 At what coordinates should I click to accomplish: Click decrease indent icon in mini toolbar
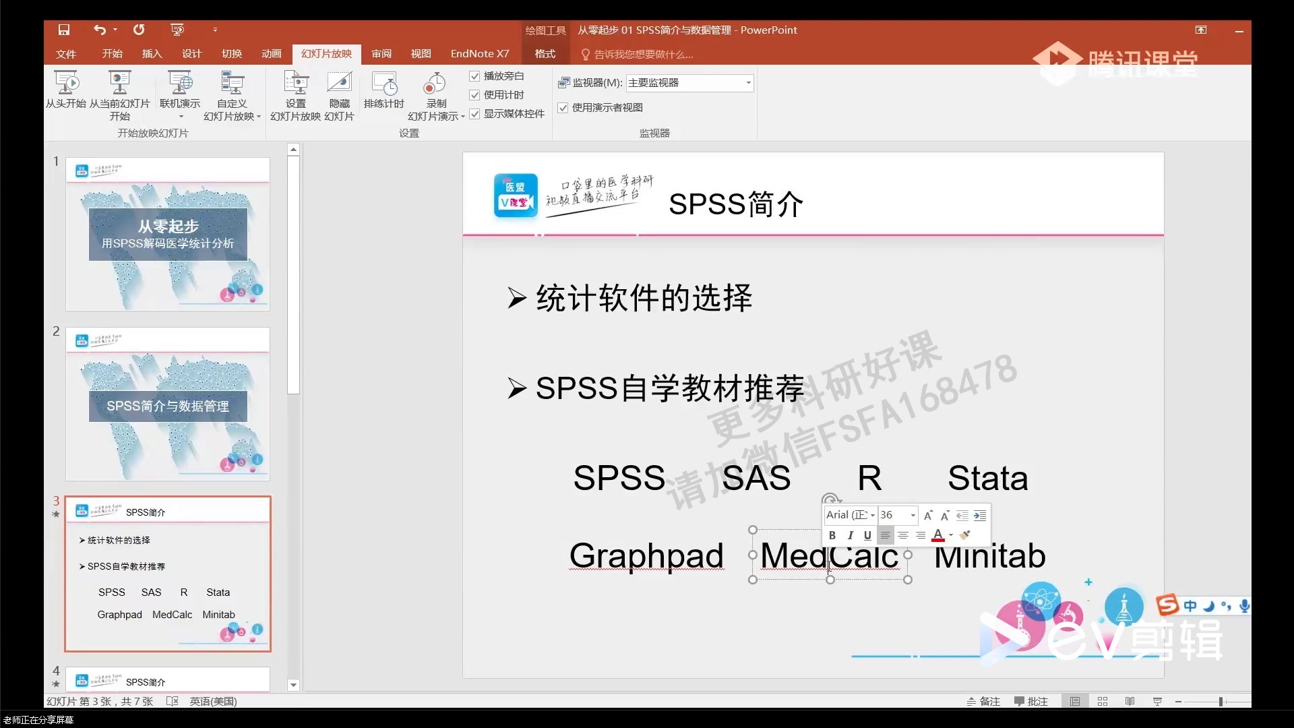962,515
